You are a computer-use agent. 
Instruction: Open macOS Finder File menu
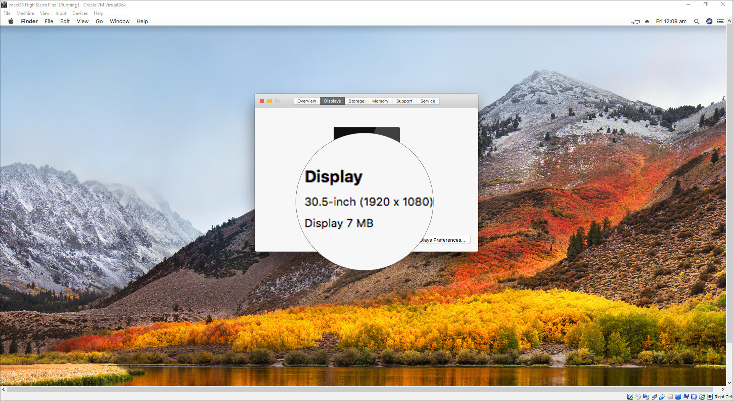tap(49, 21)
